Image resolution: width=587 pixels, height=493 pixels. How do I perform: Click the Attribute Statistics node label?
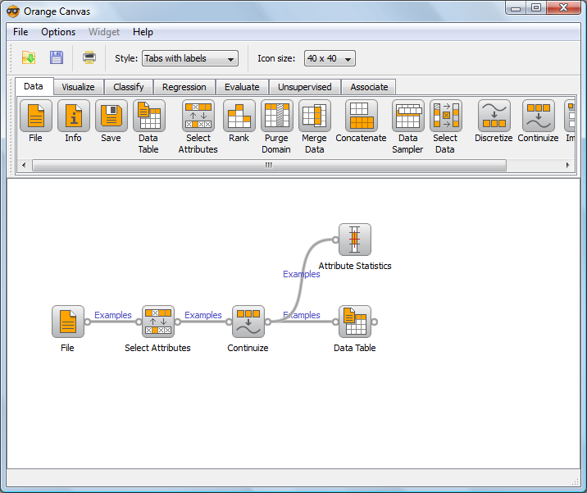[355, 266]
